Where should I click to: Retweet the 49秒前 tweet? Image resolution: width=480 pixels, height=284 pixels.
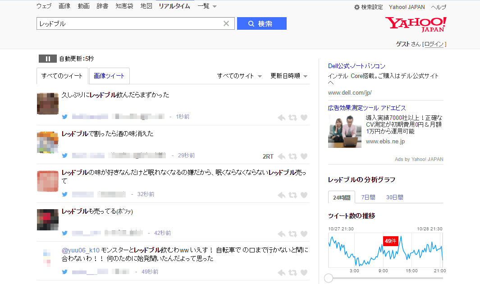293,273
